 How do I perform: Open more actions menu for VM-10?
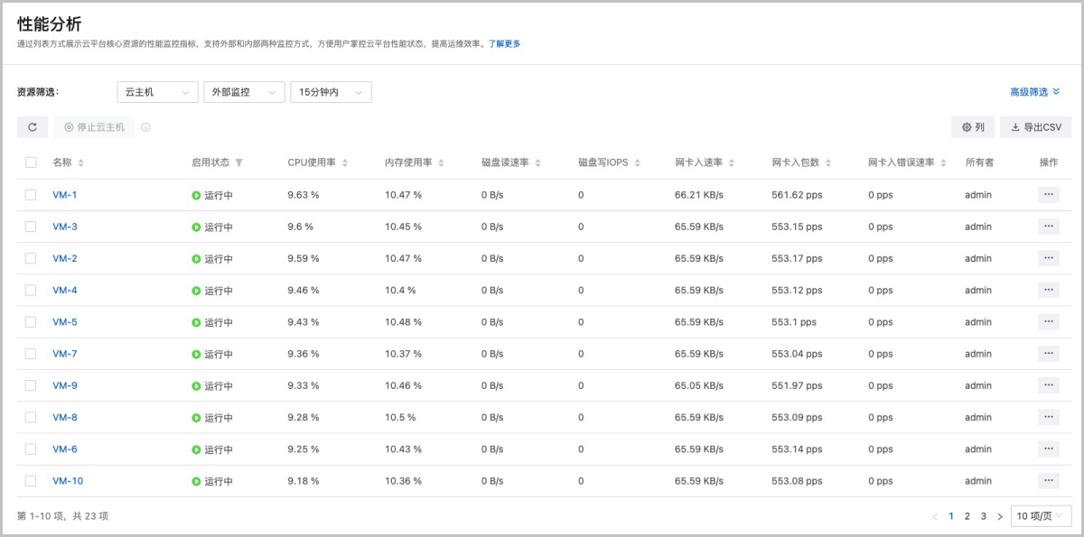pyautogui.click(x=1048, y=481)
